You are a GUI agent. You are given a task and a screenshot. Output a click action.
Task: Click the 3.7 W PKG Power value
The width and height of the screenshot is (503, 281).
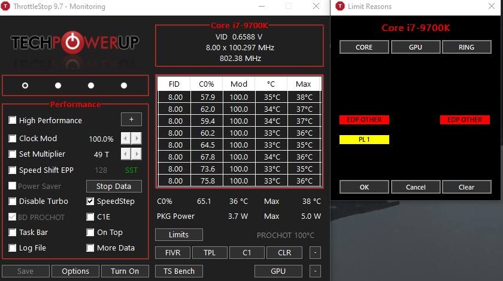tap(238, 216)
